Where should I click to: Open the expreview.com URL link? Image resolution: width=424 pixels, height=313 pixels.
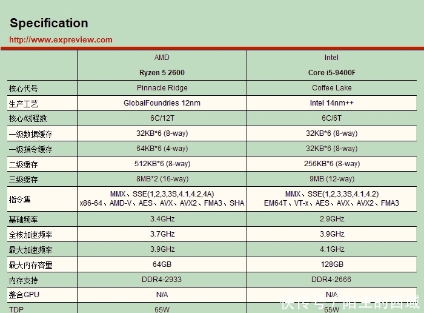(x=61, y=40)
